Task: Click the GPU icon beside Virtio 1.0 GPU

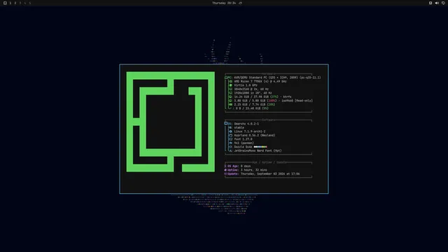Action: pyautogui.click(x=230, y=85)
